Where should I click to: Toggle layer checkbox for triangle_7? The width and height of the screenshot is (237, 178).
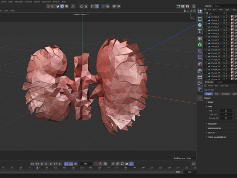click(224, 40)
